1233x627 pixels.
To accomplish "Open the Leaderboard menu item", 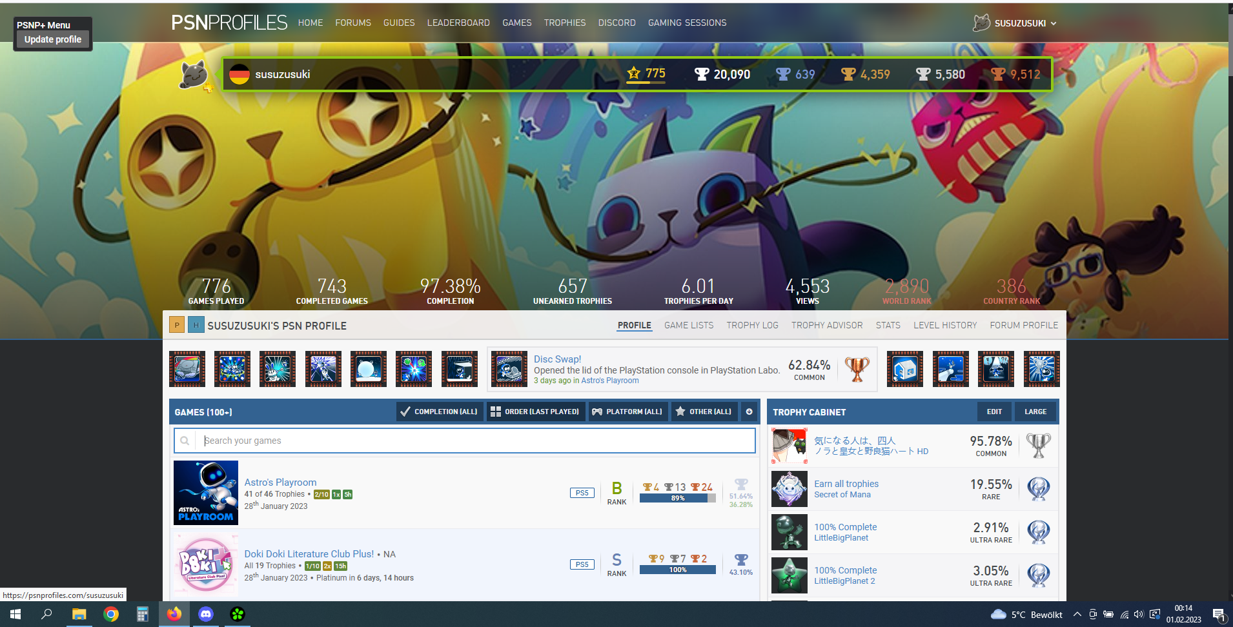I will click(458, 23).
